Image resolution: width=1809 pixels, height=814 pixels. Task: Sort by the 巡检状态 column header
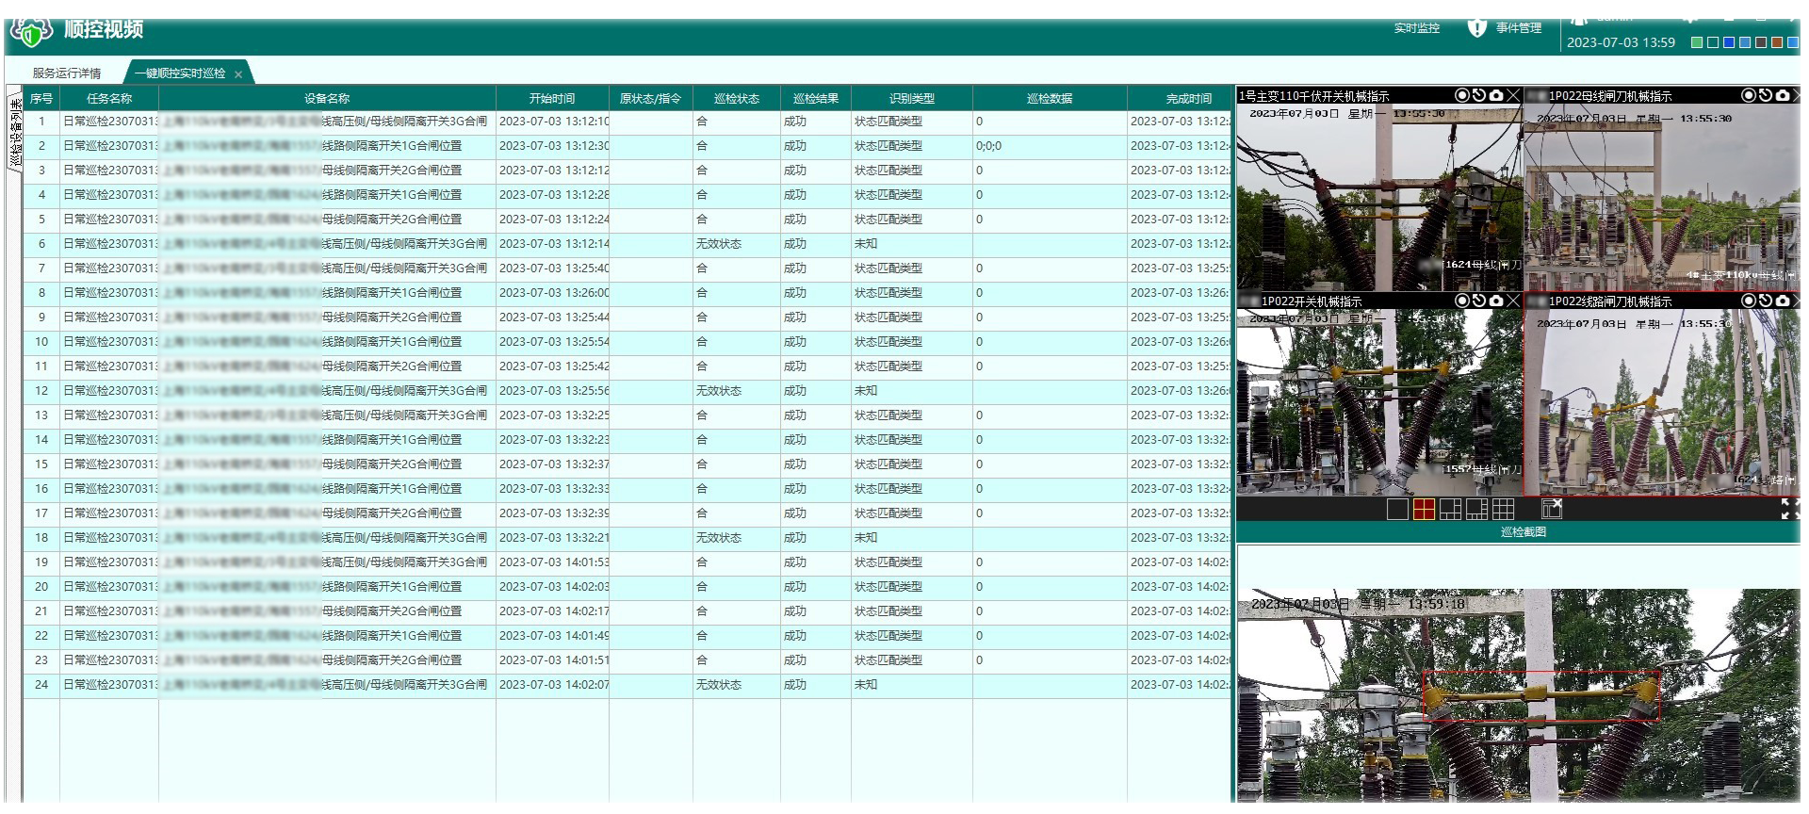736,98
